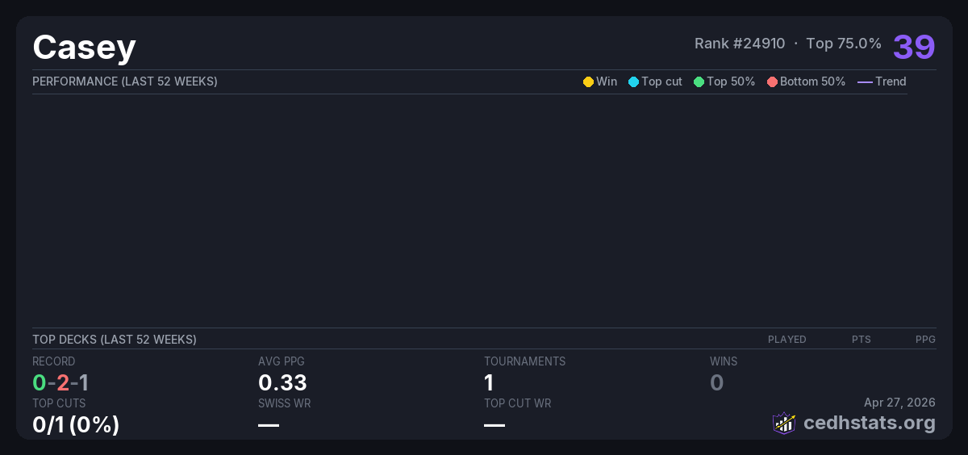Image resolution: width=968 pixels, height=455 pixels.
Task: Select the Performance (Last 52 Weeks) heading
Action: 125,81
